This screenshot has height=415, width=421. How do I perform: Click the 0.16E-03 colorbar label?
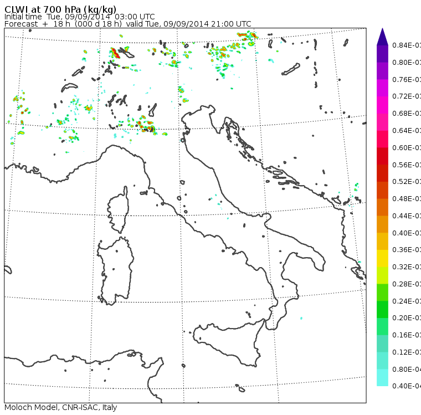coord(407,335)
